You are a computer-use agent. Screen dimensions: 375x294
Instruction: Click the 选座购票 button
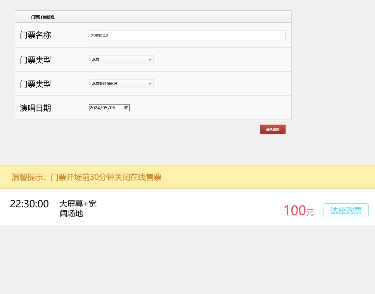click(346, 210)
